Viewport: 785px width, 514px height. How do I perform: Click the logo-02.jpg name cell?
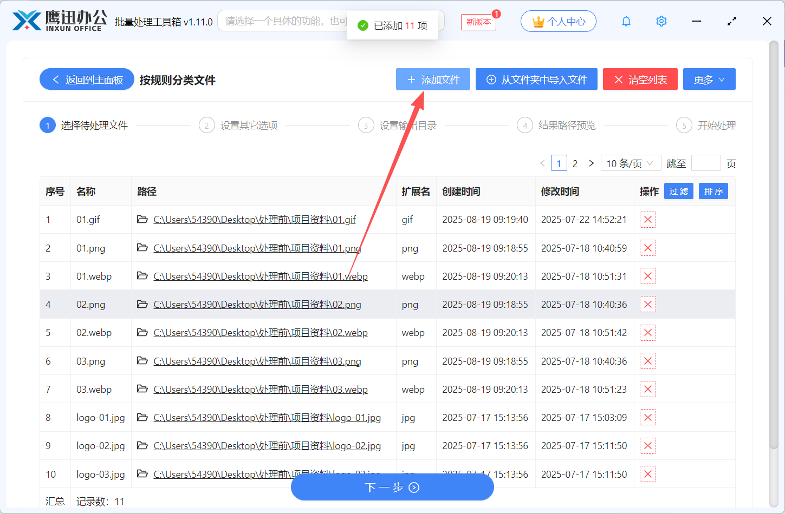[x=101, y=446]
